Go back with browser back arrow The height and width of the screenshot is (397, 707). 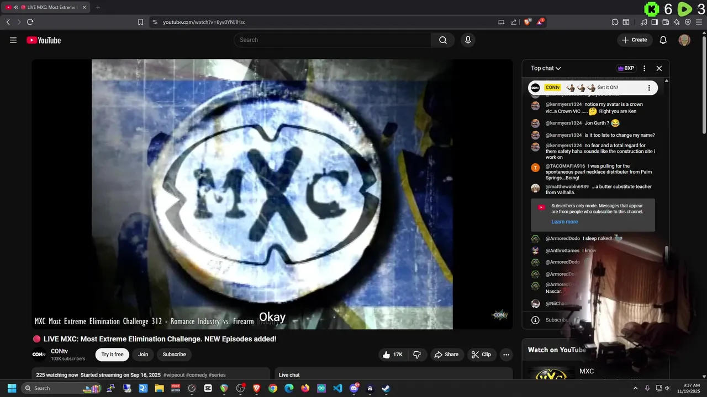(x=8, y=22)
